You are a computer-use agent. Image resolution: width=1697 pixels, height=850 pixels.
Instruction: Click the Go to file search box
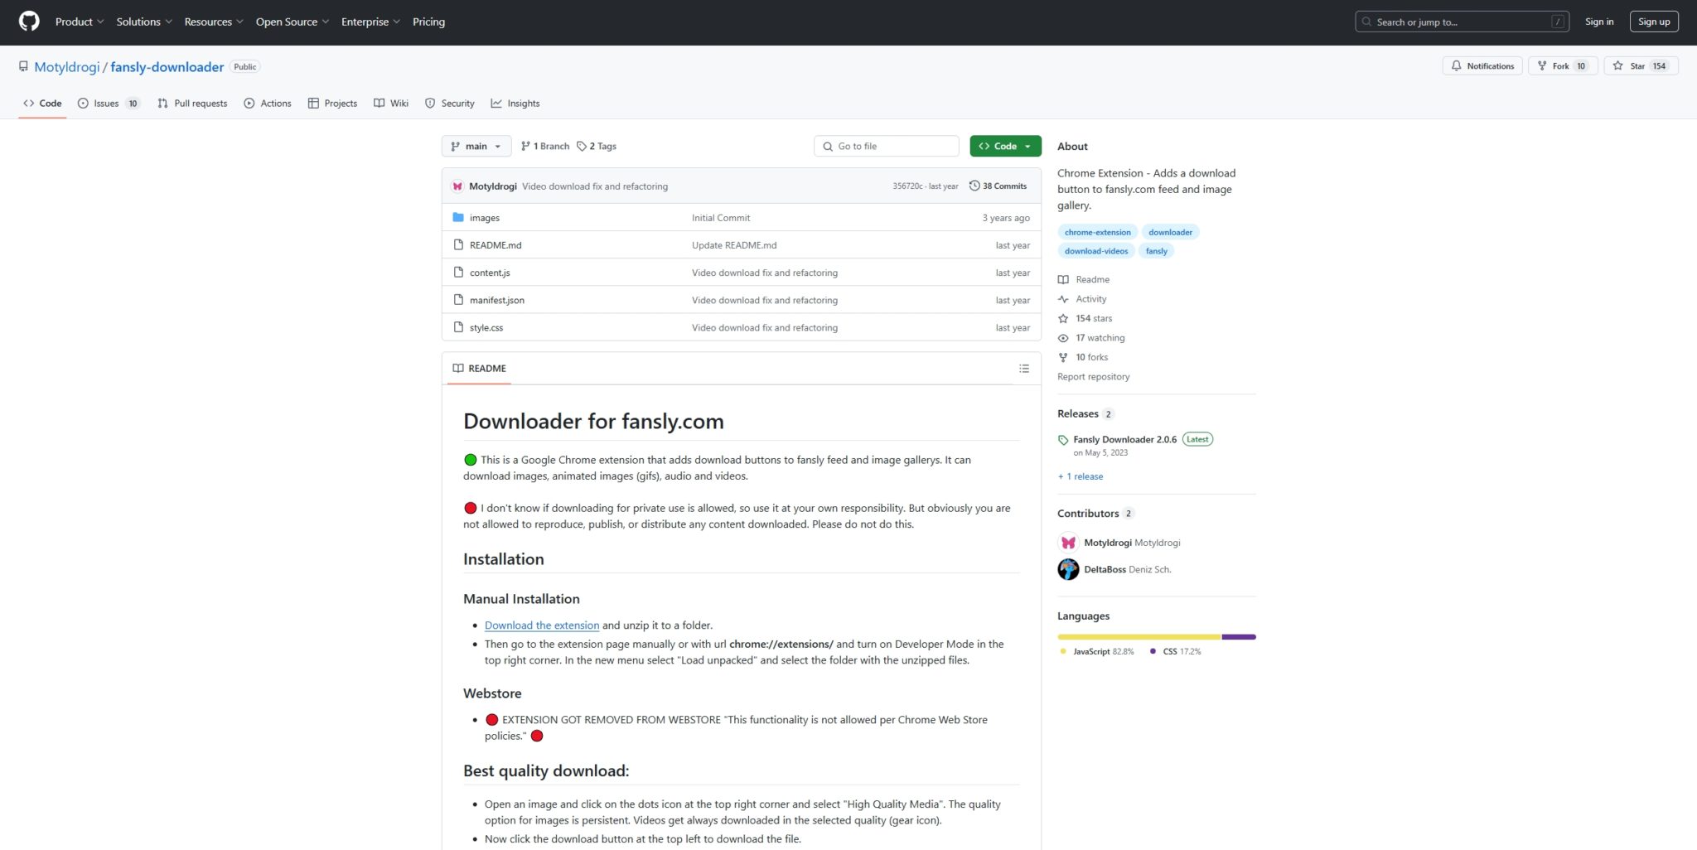(886, 146)
